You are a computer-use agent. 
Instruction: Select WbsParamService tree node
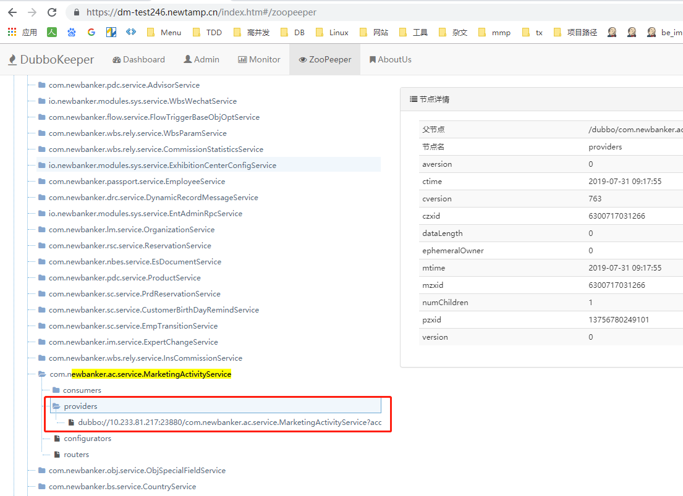(138, 133)
